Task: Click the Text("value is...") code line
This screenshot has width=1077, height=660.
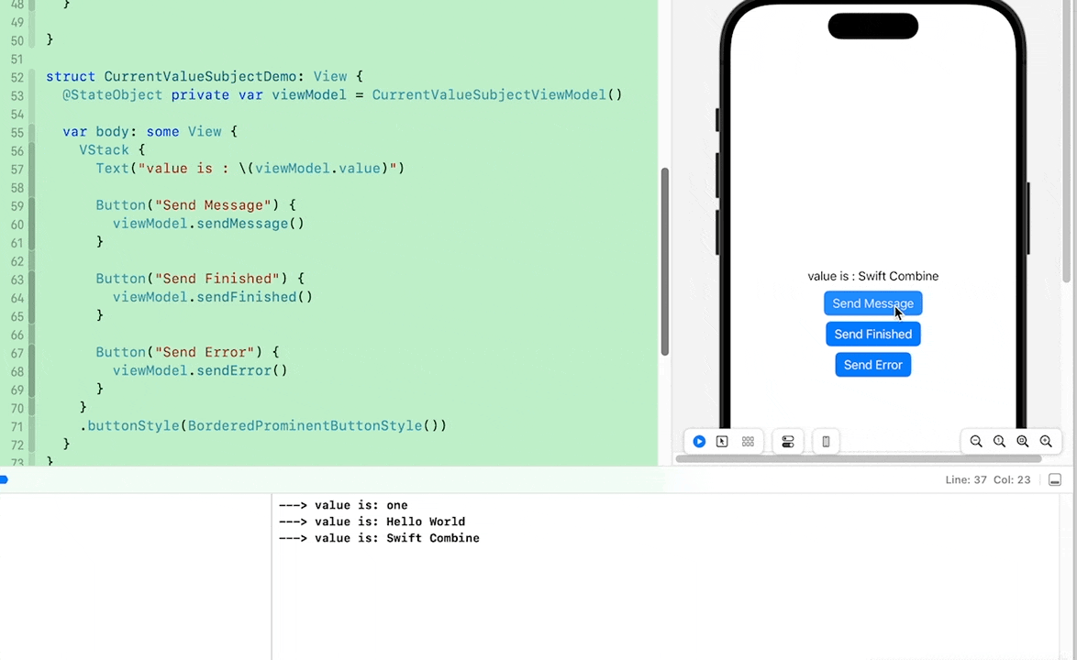Action: (x=250, y=168)
